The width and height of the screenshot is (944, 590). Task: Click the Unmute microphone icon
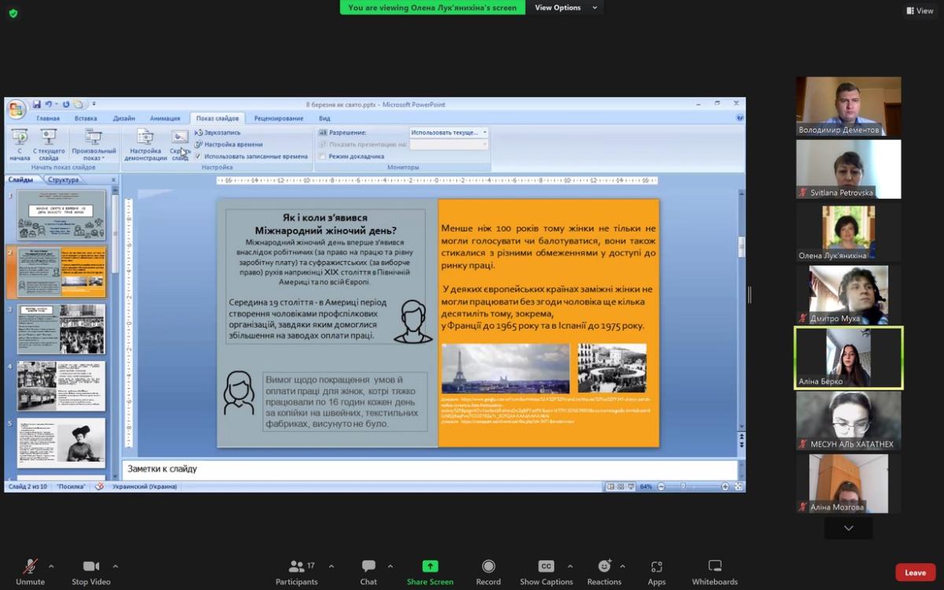tap(30, 567)
